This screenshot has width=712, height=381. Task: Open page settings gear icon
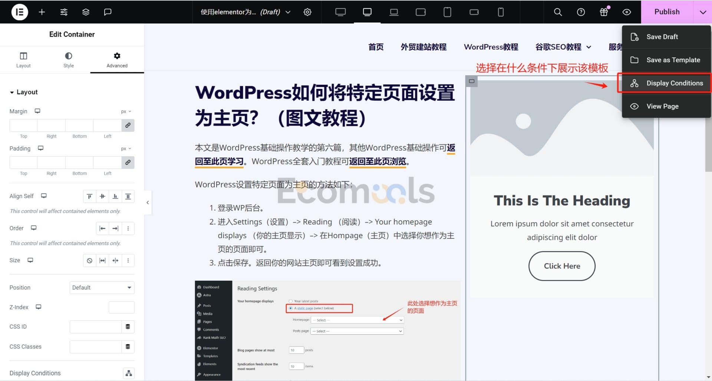[x=307, y=12]
